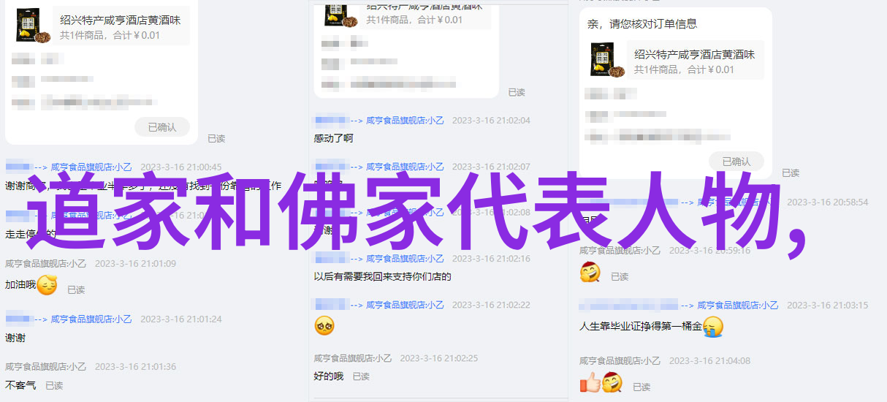Click the saluting emoji next to thumbs up
This screenshot has height=402, width=887.
coord(612,382)
